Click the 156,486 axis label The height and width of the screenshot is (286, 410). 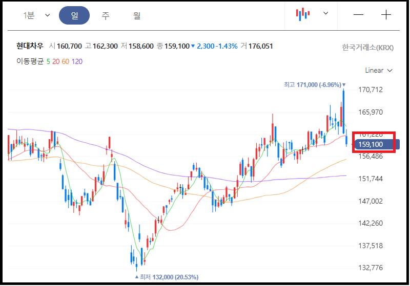(370, 157)
